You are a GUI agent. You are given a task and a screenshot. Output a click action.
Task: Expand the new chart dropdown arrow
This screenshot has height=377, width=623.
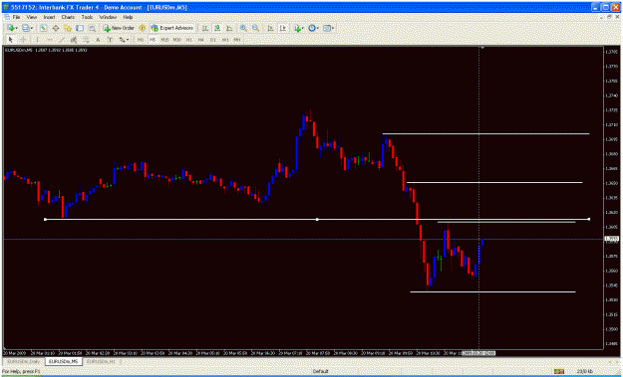[16, 28]
